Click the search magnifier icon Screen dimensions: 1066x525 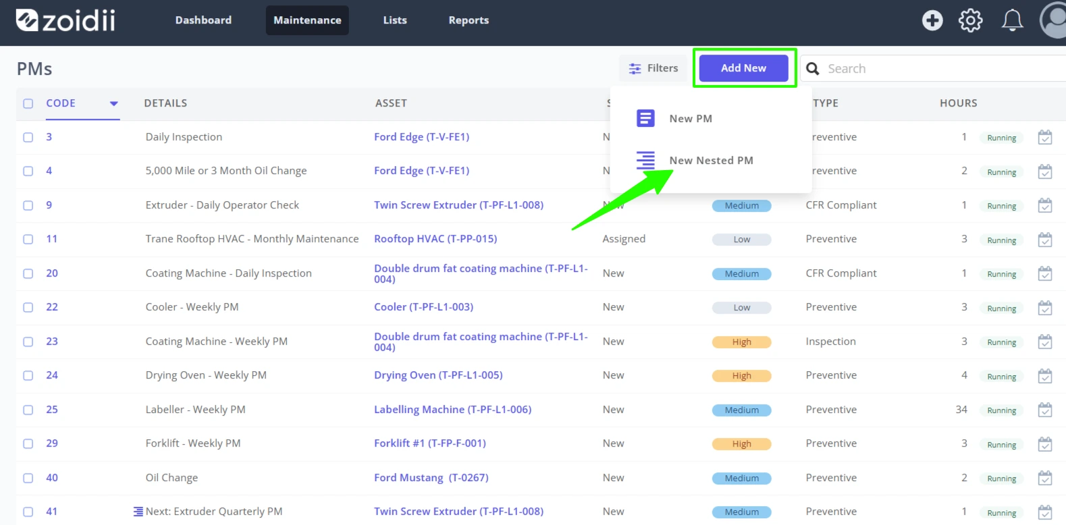coord(813,69)
